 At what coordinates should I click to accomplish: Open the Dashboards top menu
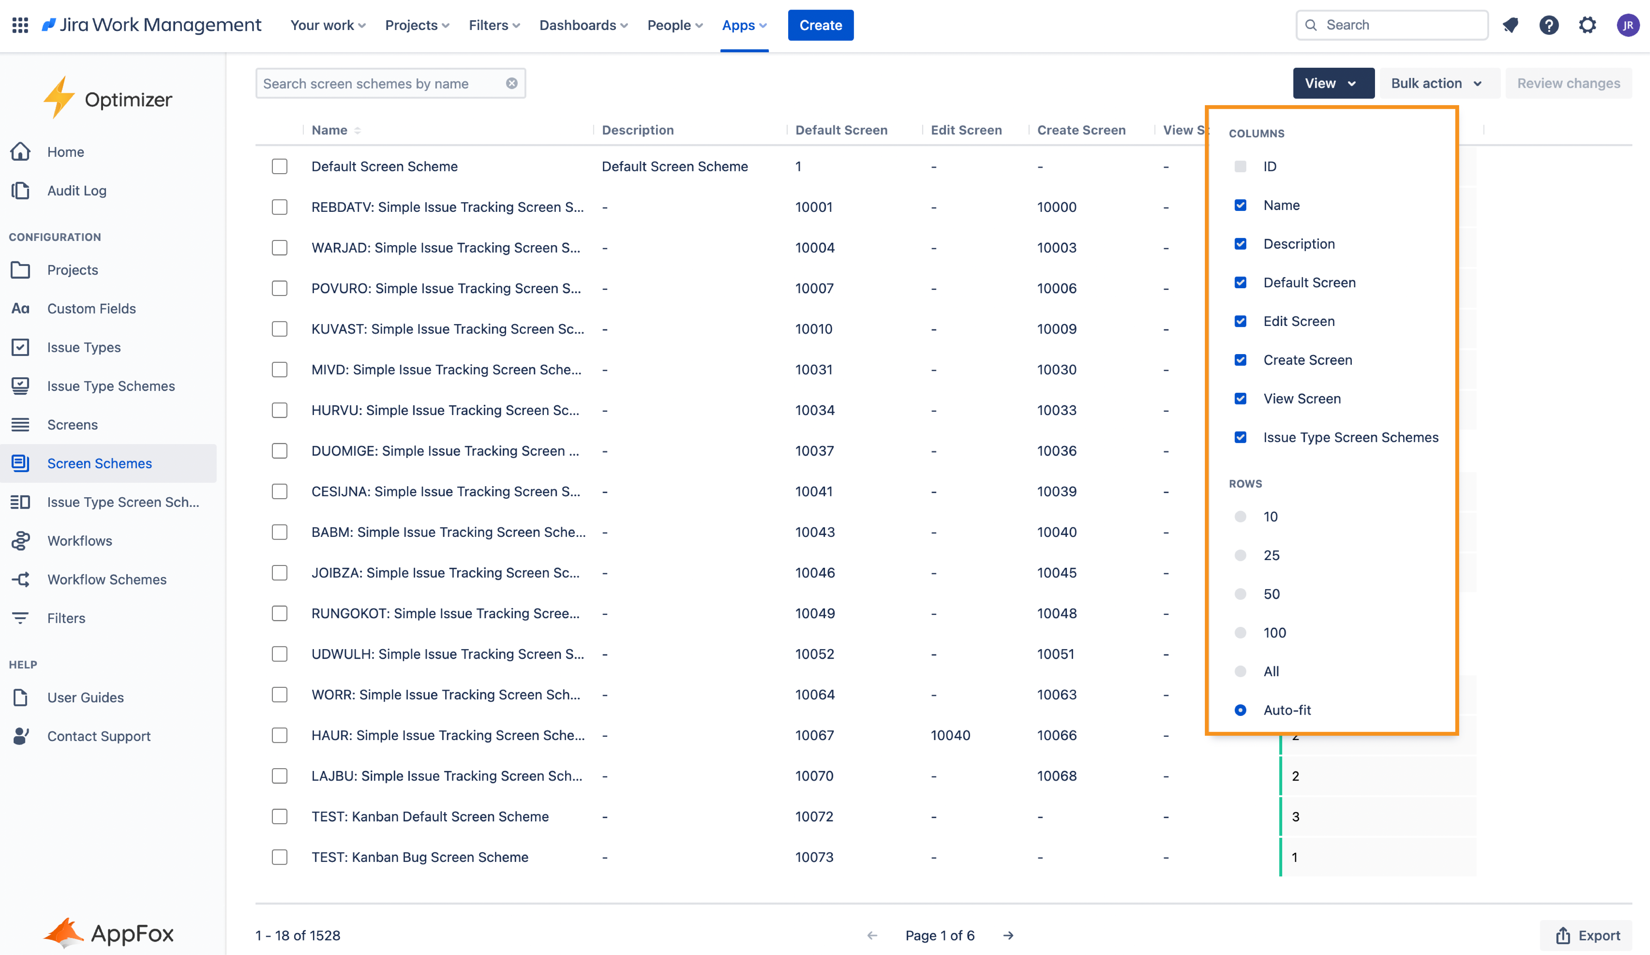click(x=583, y=25)
